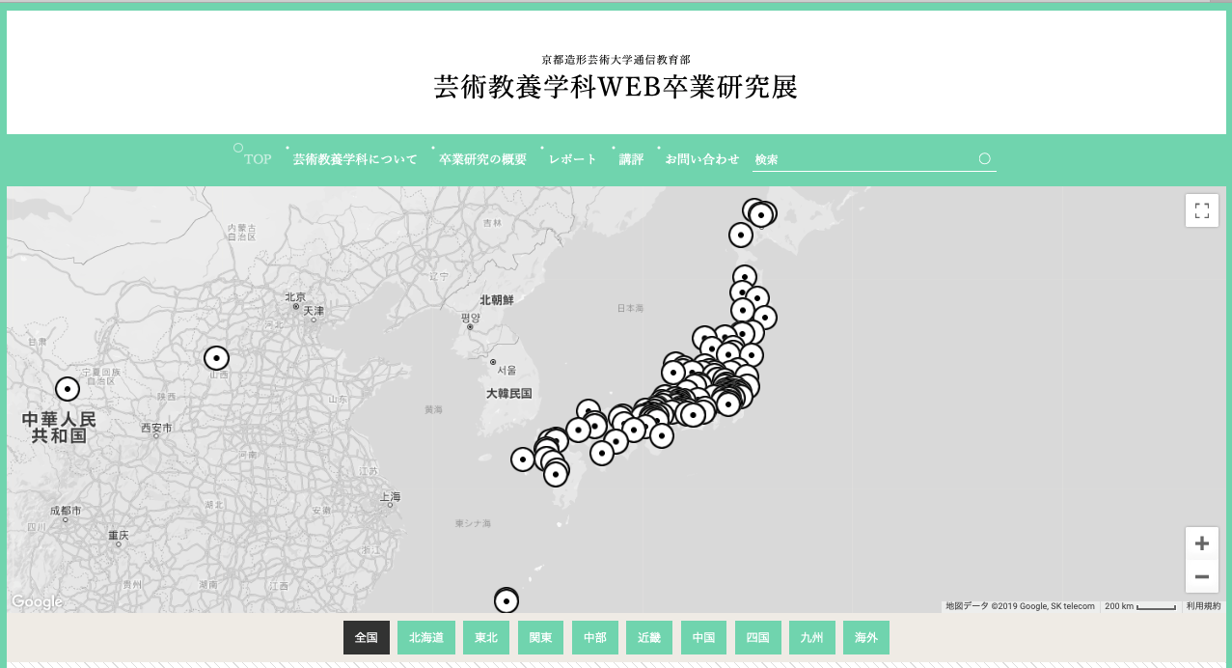Viewport: 1232px width, 668px height.
Task: Enter fullscreen map view
Action: (x=1201, y=210)
